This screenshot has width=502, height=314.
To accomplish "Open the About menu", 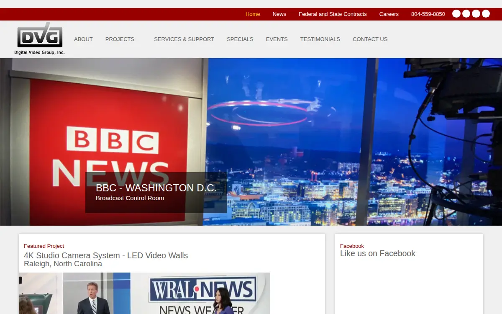I will [83, 39].
